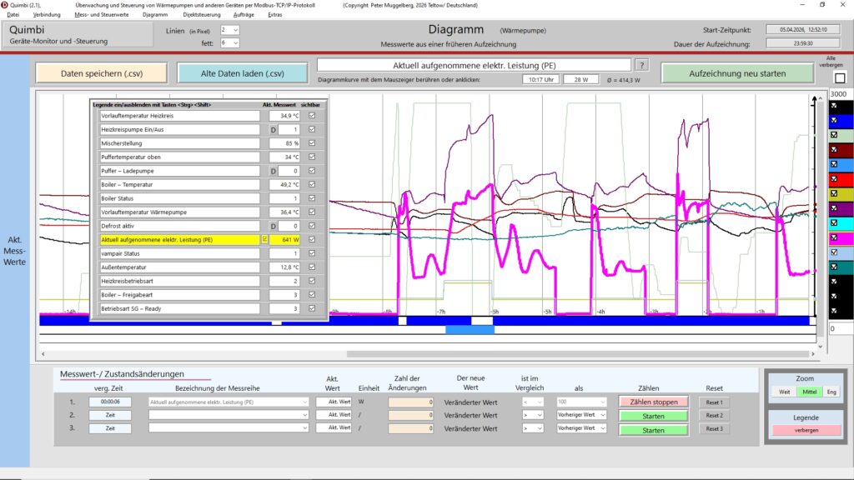The width and height of the screenshot is (854, 480).
Task: Click the small marker icon in the yellow row
Action: tap(264, 240)
